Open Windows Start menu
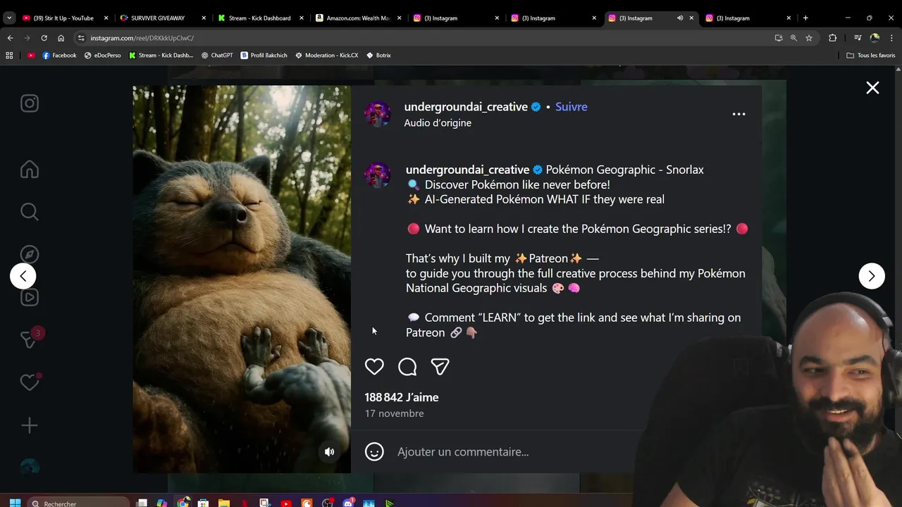Image resolution: width=902 pixels, height=507 pixels. pyautogui.click(x=15, y=503)
